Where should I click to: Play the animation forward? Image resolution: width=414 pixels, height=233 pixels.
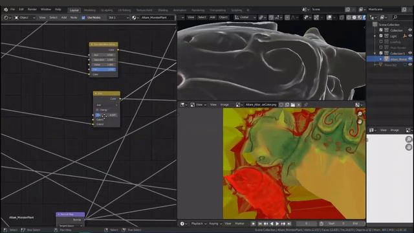(x=278, y=224)
